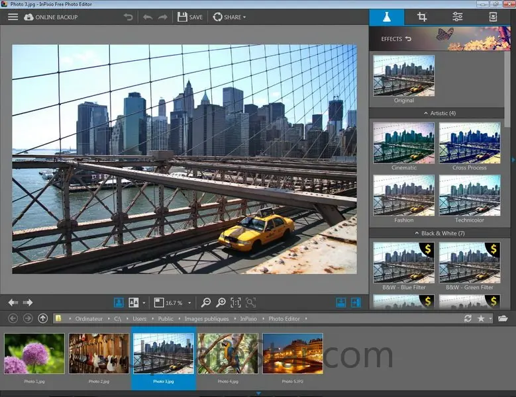This screenshot has width=516, height=397.
Task: Expand arrow after Photo Editor breadcrumb
Action: [306, 319]
